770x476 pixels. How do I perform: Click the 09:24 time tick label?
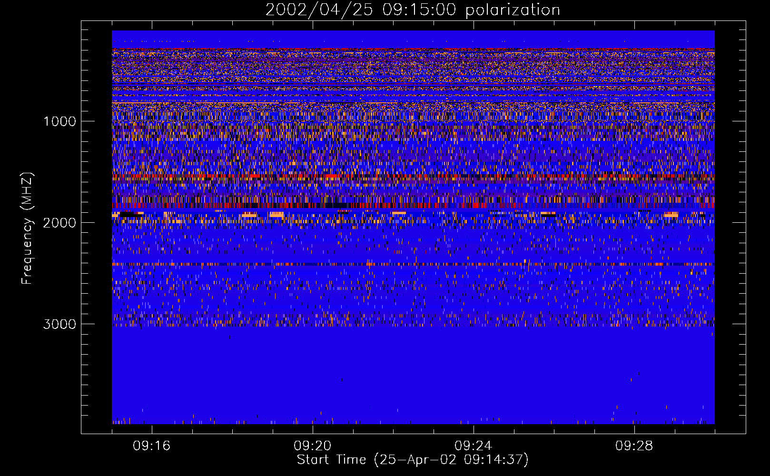(x=474, y=446)
